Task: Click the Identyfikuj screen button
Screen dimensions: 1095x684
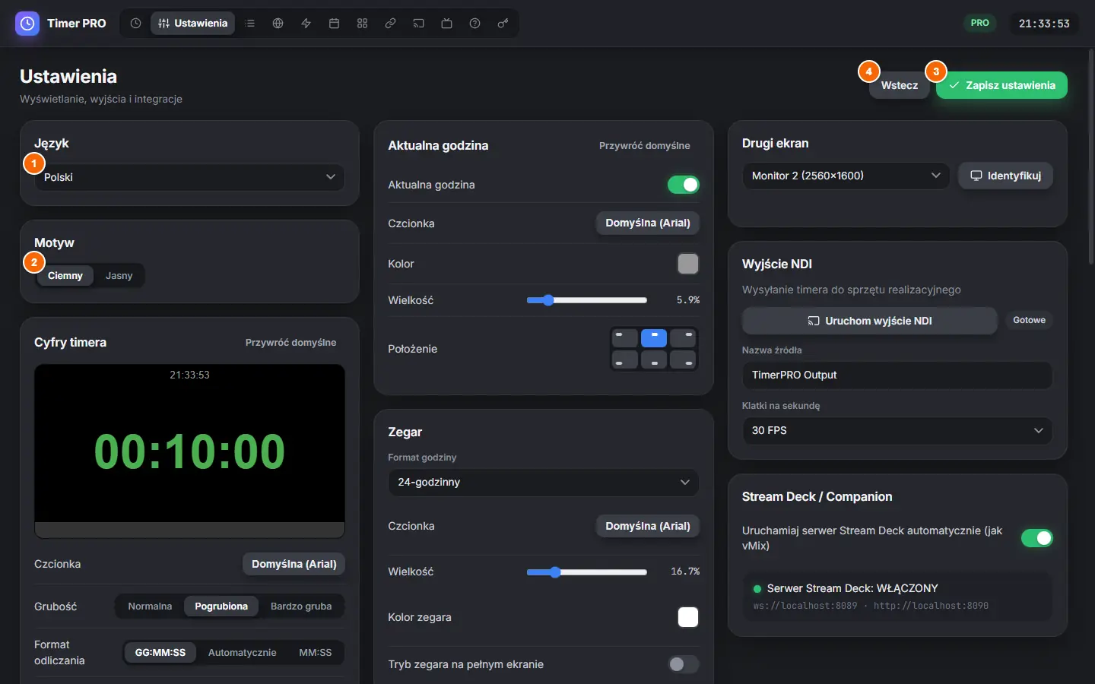Action: pos(1005,176)
